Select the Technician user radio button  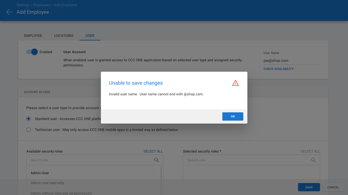point(29,130)
